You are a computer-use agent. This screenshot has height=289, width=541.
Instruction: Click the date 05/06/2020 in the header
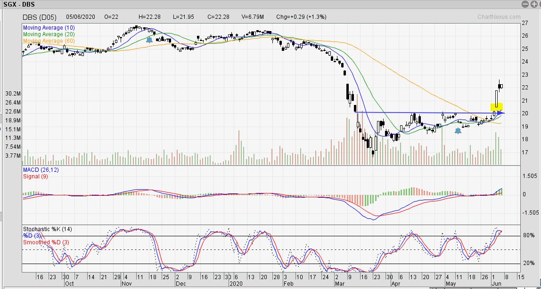coord(80,17)
